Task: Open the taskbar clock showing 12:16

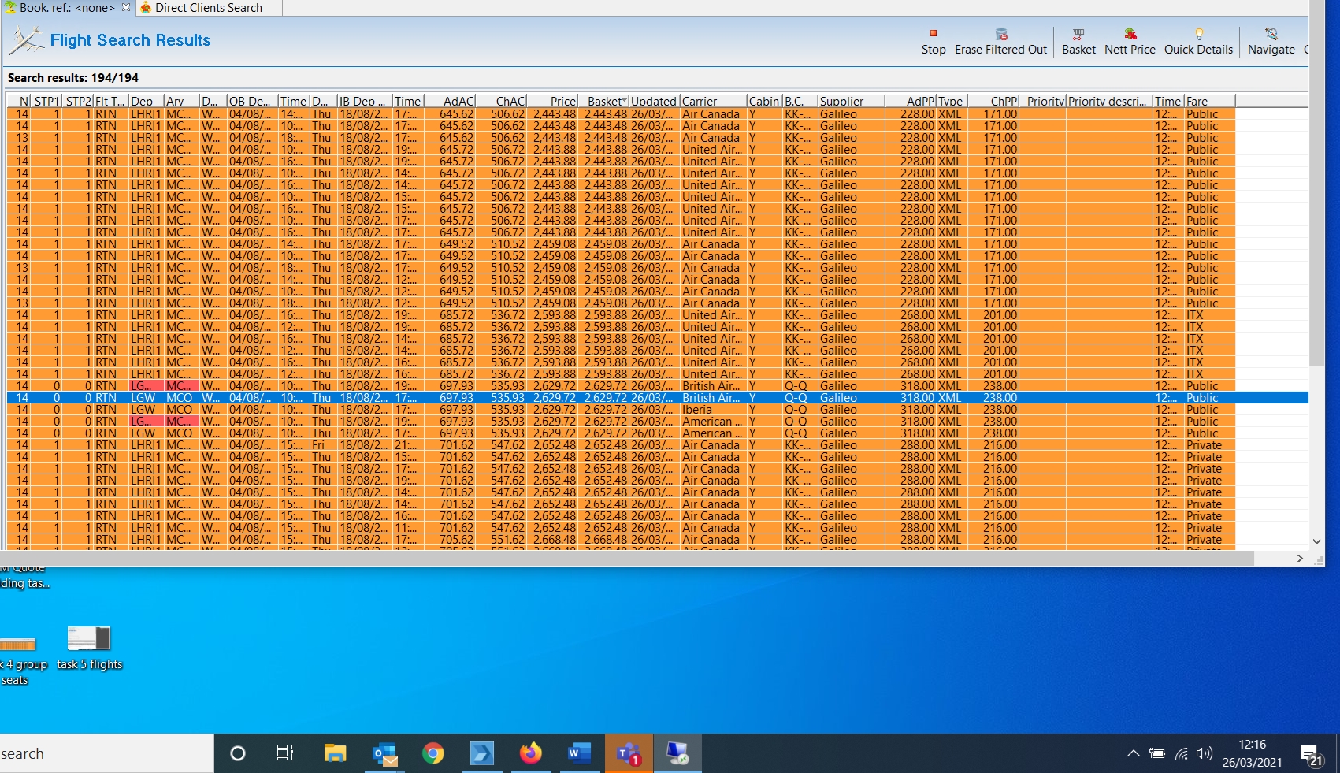Action: [x=1252, y=754]
